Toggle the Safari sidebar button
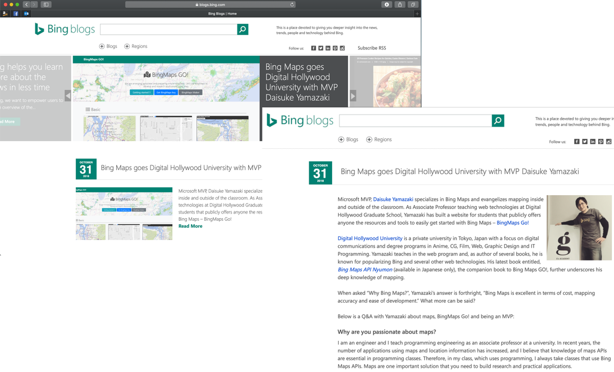This screenshot has height=372, width=614. click(x=46, y=5)
